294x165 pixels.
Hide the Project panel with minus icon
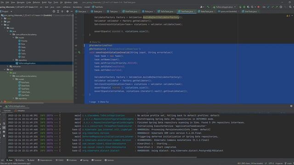click(x=72, y=11)
